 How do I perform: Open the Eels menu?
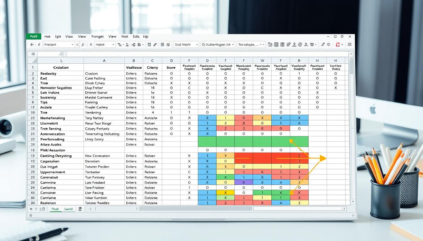coord(136,36)
